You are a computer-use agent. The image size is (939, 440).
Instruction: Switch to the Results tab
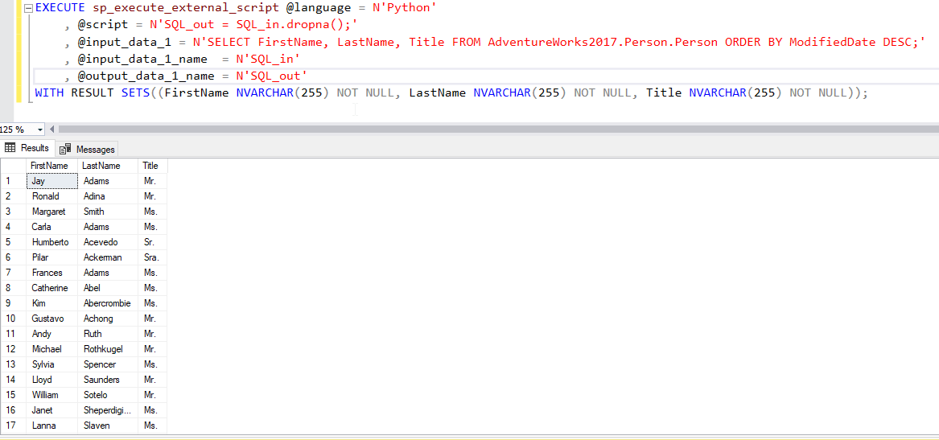point(27,148)
